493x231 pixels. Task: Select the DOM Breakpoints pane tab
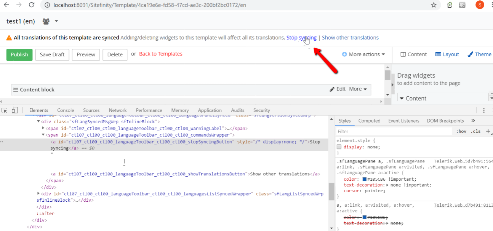445,121
